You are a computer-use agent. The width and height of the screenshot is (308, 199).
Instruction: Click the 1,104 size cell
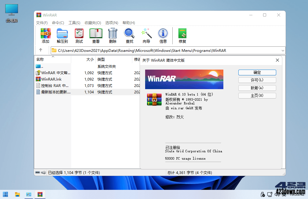89,92
